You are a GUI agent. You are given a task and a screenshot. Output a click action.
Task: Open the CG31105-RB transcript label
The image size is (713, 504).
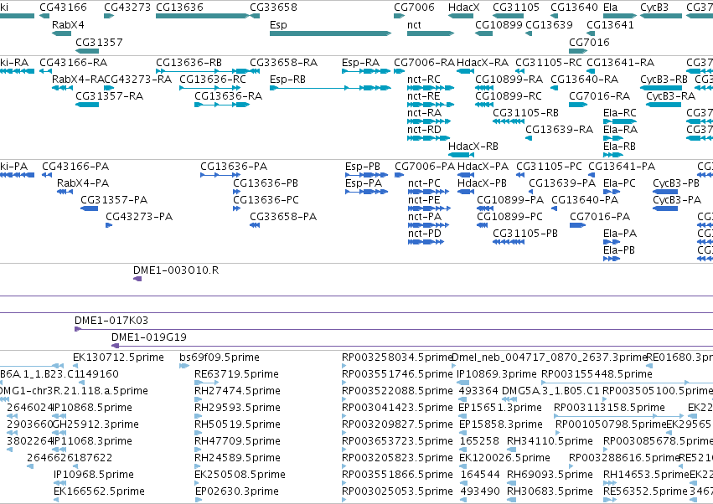click(525, 113)
